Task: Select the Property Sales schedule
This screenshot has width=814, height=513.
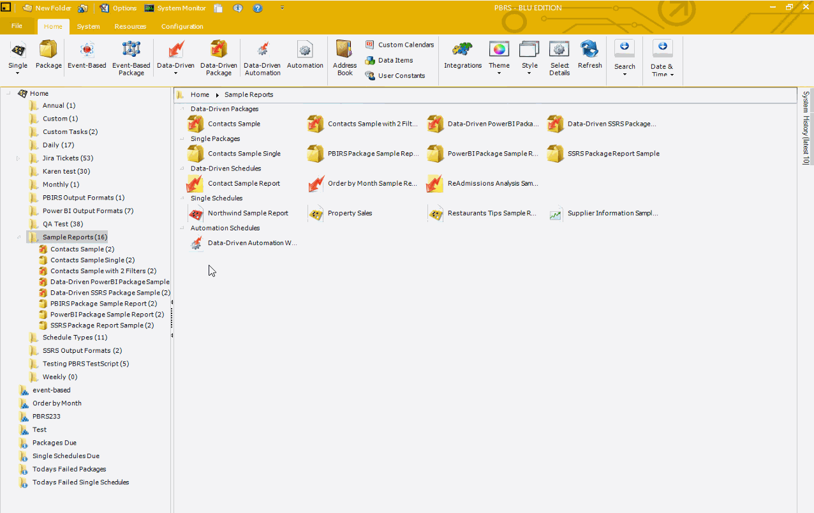Action: click(x=340, y=213)
